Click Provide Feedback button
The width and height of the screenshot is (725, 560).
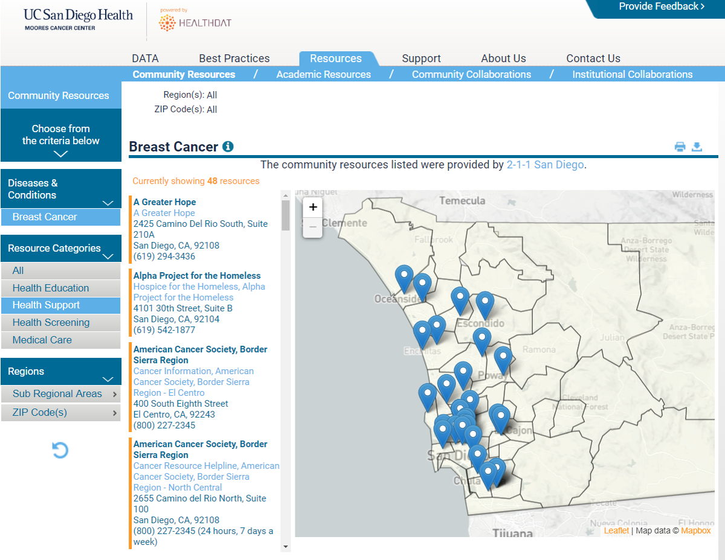(662, 7)
